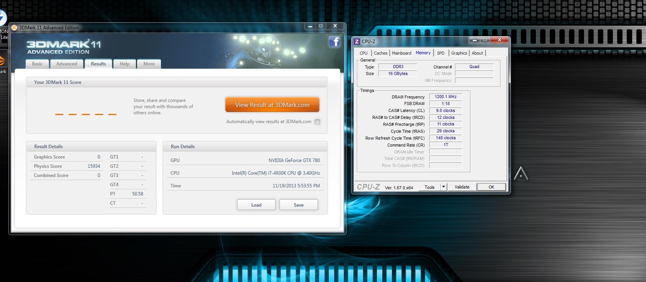Click the run time 11/19/2013 5:53:55 PM
The height and width of the screenshot is (282, 646).
click(x=296, y=186)
